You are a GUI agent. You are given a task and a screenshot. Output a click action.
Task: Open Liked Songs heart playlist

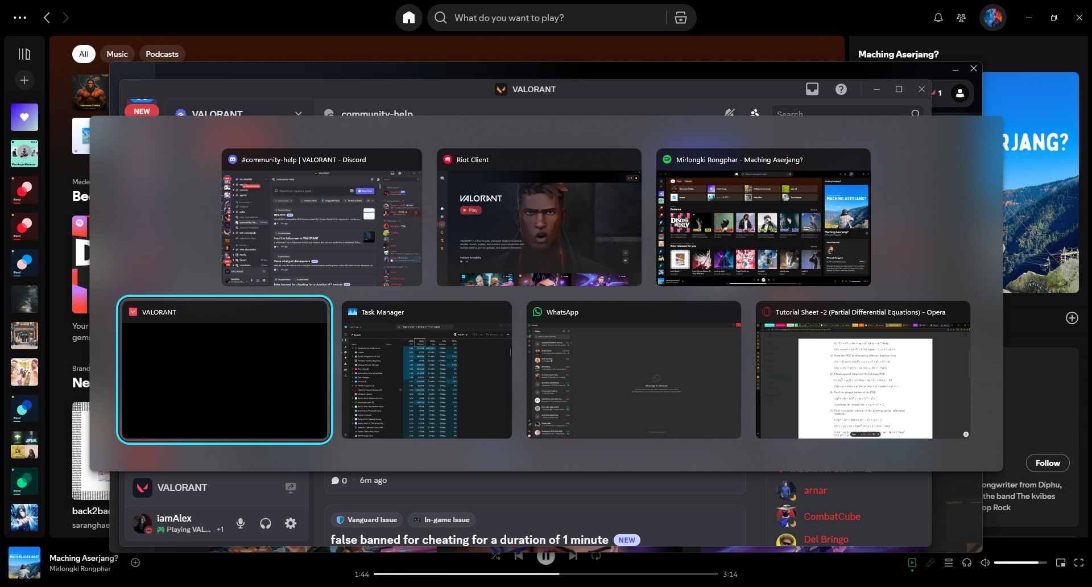click(x=24, y=117)
